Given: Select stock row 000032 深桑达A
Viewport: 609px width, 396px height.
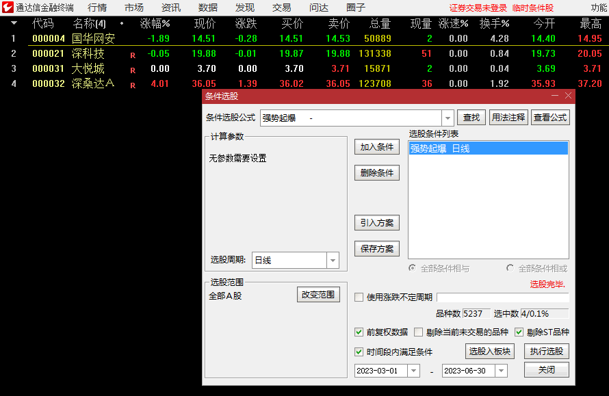Looking at the screenshot, I should (x=304, y=83).
